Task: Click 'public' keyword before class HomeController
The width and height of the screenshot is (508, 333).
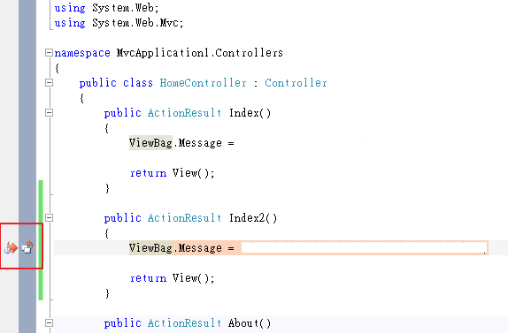Action: [x=98, y=83]
